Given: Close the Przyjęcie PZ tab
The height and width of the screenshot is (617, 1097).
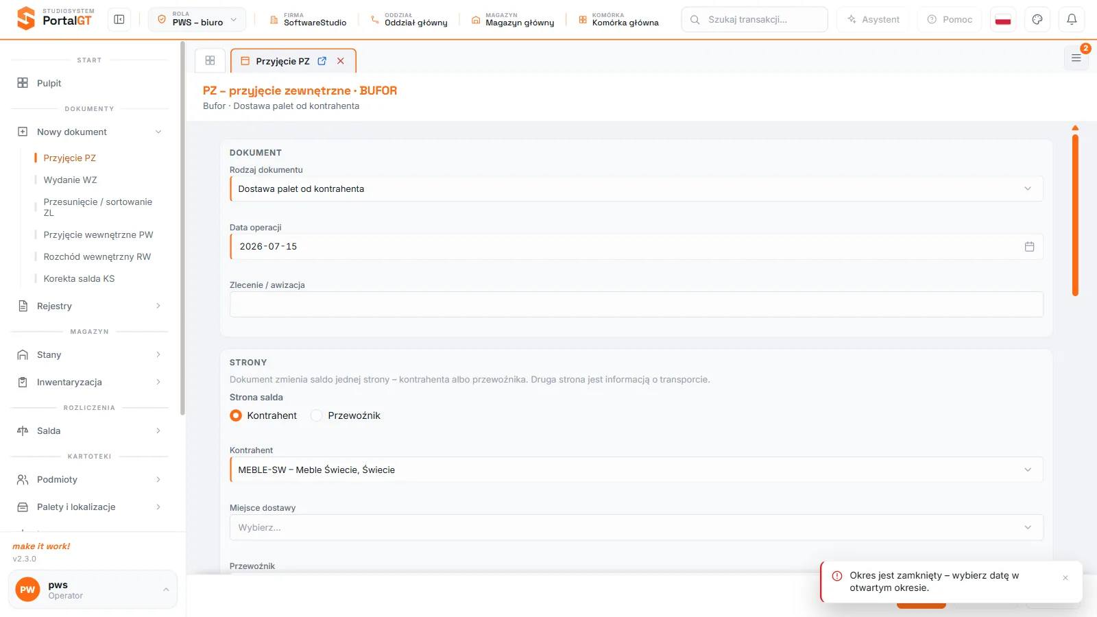Looking at the screenshot, I should tap(341, 61).
